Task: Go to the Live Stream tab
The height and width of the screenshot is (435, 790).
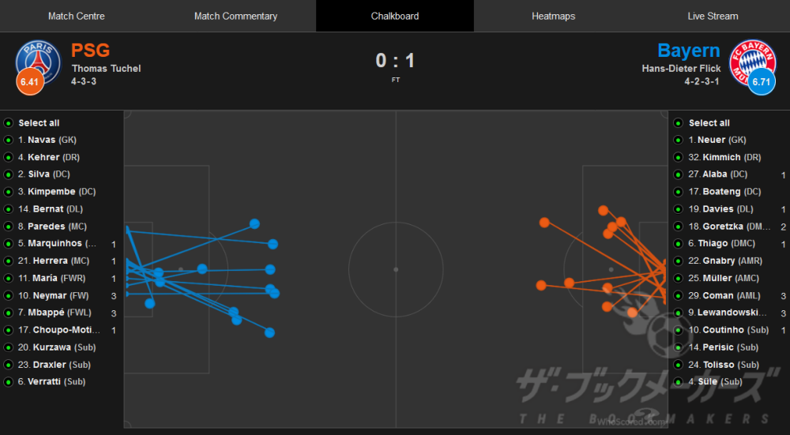Action: [713, 16]
